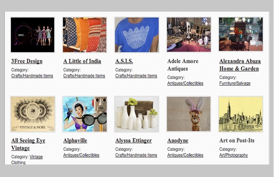Open the bunny-eared deer figurine thumbnail
The width and height of the screenshot is (274, 177).
click(189, 114)
